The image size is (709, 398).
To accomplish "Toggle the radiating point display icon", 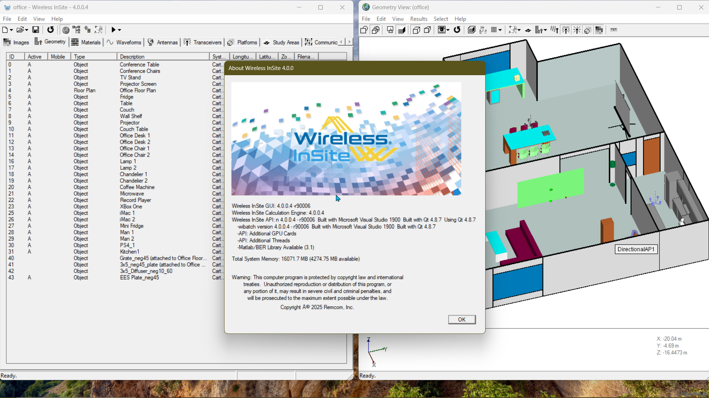I will 577,30.
